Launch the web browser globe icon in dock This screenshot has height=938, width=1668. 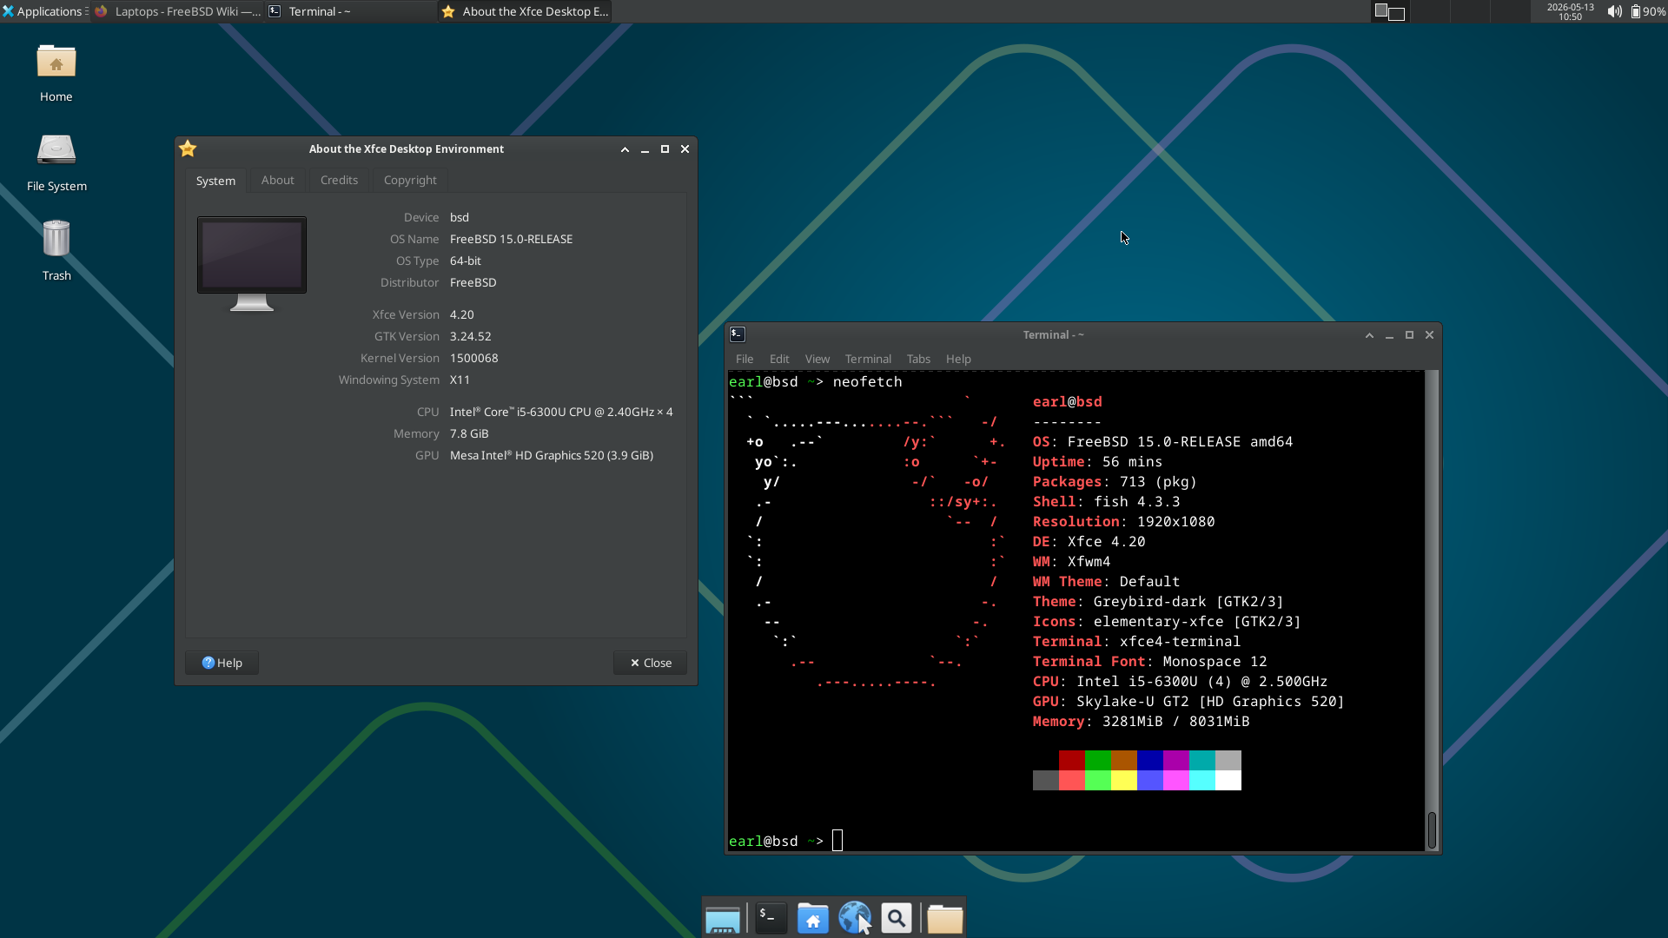click(855, 918)
